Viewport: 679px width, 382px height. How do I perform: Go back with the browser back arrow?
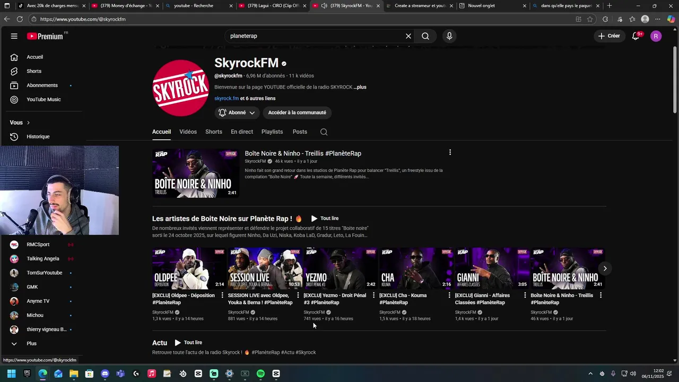(7, 19)
